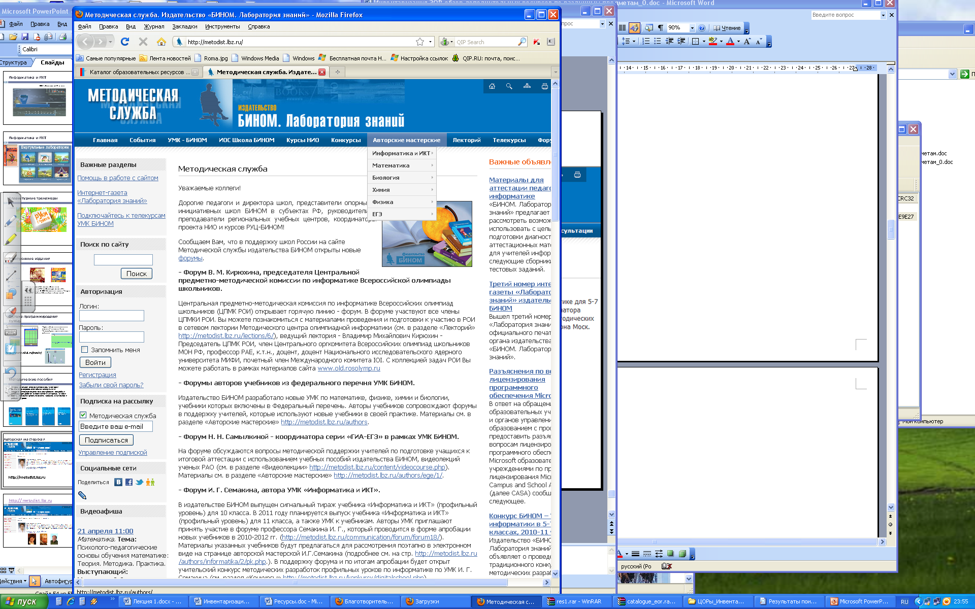Click the Firefox forward arrow button

click(x=101, y=42)
